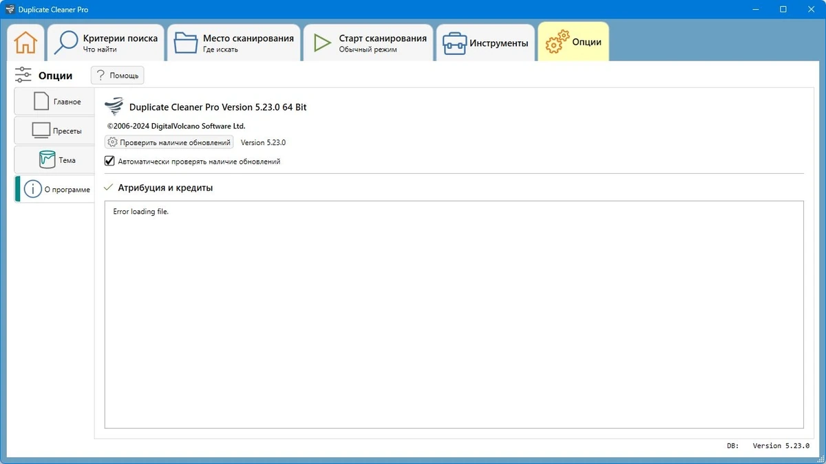Maximize the Duplicate Cleaner Pro window
Image resolution: width=826 pixels, height=464 pixels.
coord(783,10)
